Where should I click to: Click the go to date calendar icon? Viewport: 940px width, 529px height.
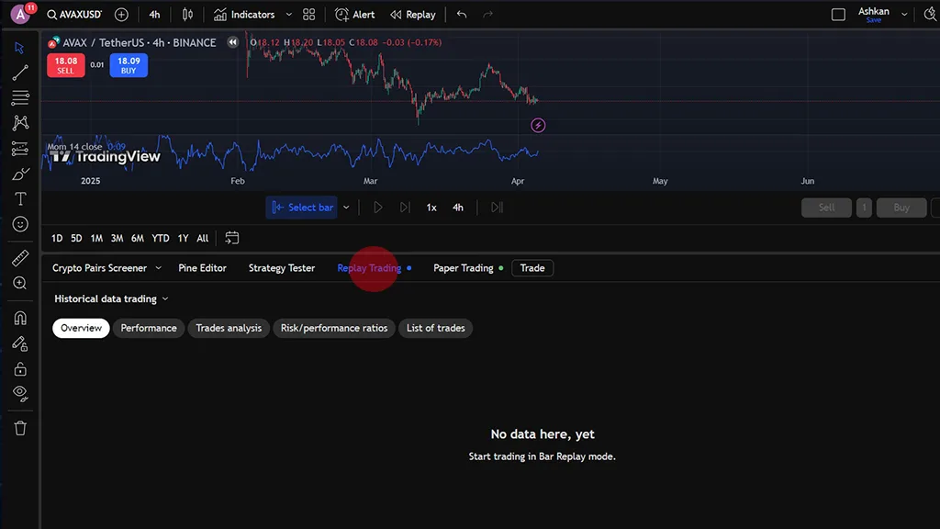pyautogui.click(x=232, y=238)
